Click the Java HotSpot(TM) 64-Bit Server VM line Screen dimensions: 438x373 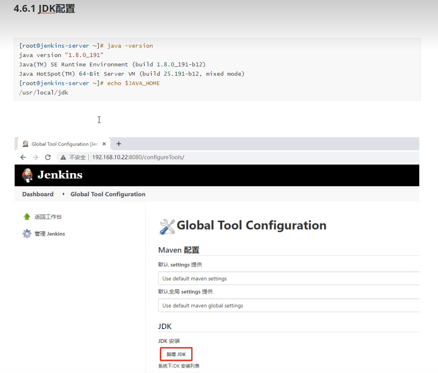pyautogui.click(x=131, y=74)
